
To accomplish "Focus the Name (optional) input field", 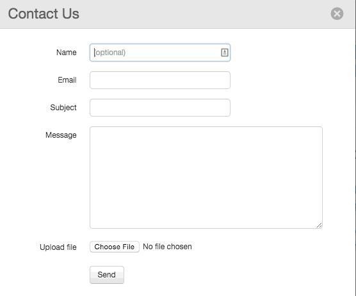I will 160,53.
